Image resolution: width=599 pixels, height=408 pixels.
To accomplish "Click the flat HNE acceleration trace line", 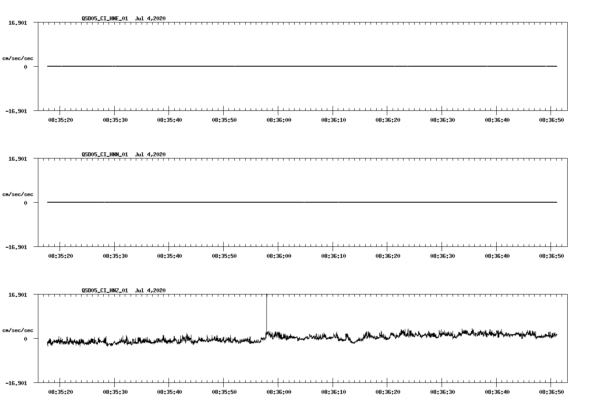I will (x=302, y=66).
